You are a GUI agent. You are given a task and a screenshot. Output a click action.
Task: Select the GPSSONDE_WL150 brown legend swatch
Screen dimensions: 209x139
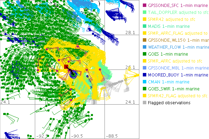tap(145, 40)
